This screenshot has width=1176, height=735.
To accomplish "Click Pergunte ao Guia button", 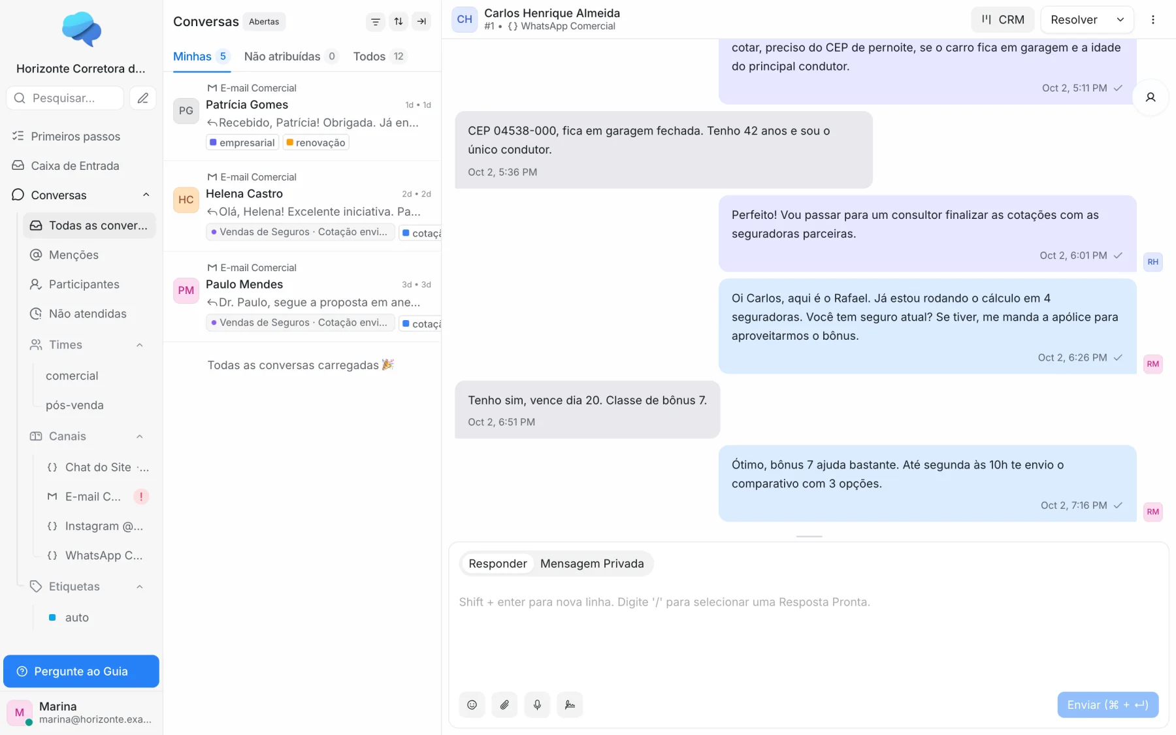I will pos(81,672).
